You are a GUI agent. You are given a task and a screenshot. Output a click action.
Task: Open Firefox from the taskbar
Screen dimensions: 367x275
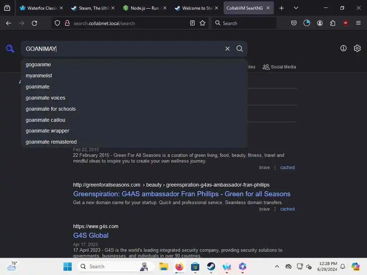pos(179,266)
